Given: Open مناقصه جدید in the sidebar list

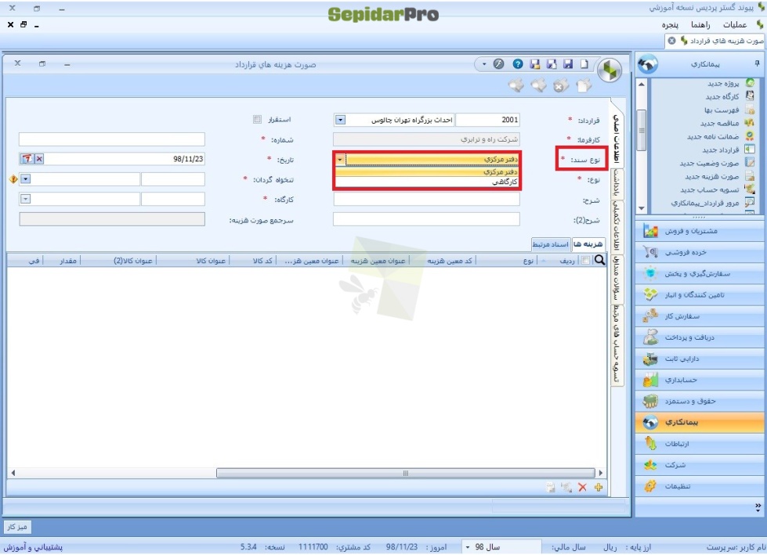Looking at the screenshot, I should [719, 124].
